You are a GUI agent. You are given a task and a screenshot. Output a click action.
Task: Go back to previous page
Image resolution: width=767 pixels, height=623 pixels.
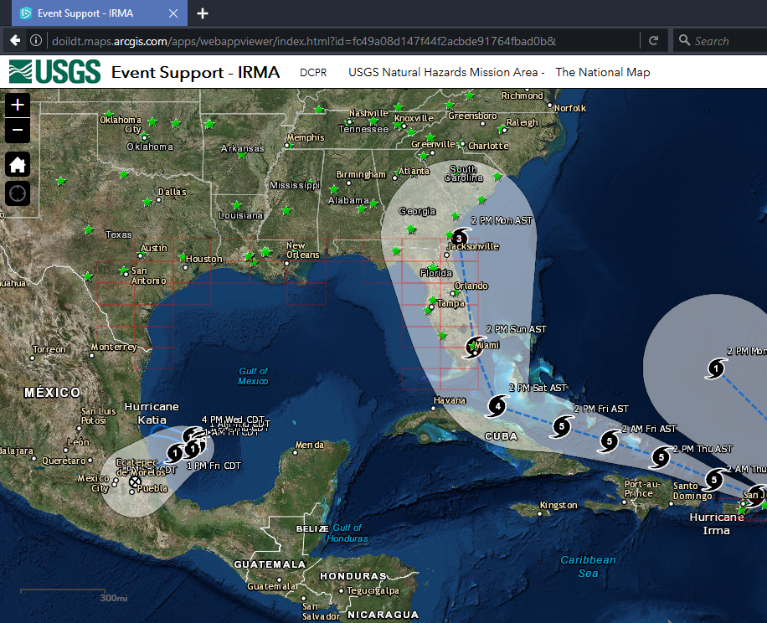15,40
